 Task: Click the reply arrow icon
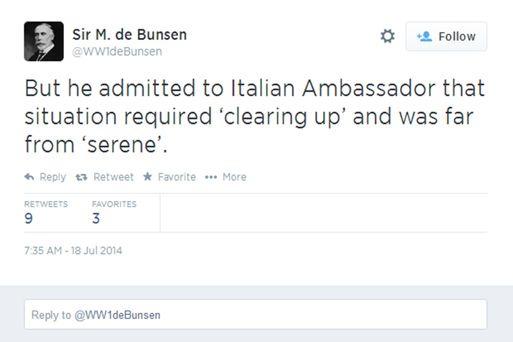(x=29, y=177)
